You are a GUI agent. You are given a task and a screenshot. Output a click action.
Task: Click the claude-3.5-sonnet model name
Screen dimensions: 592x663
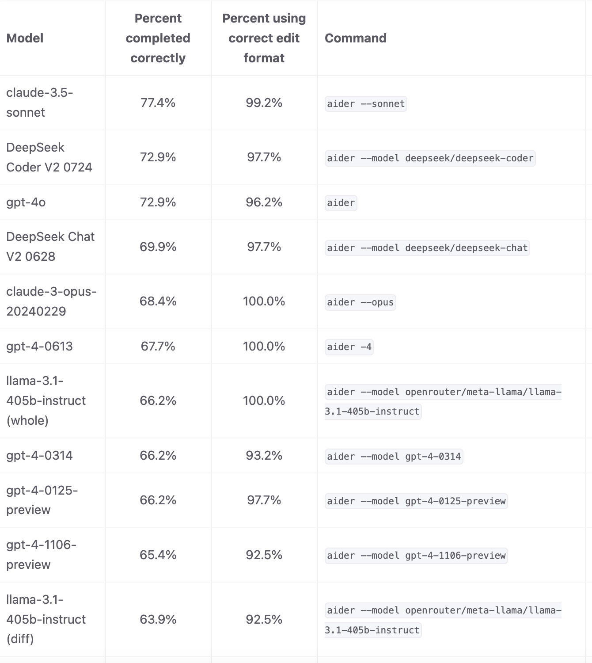pos(40,103)
